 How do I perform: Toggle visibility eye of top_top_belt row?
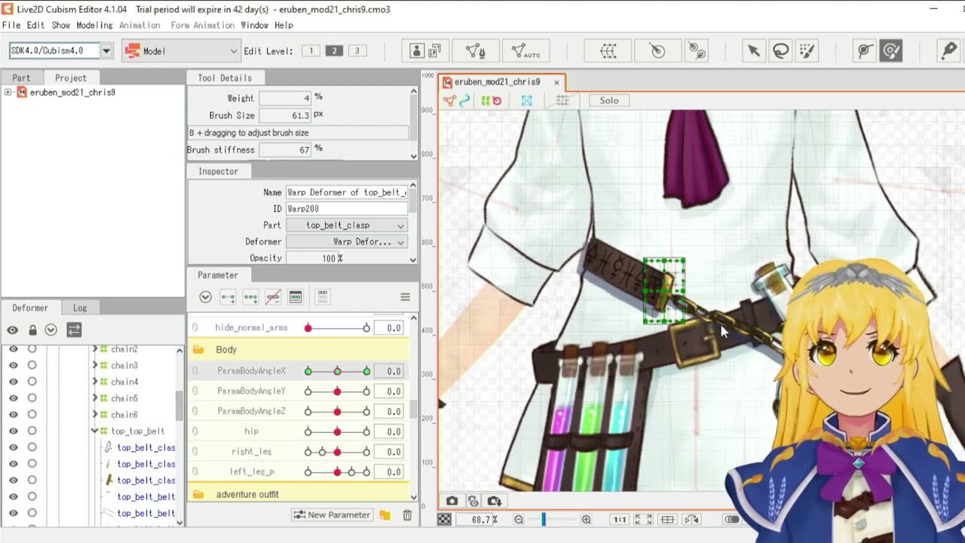(13, 431)
